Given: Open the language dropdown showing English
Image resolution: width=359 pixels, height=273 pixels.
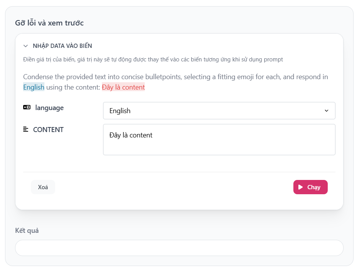Looking at the screenshot, I should (x=218, y=111).
